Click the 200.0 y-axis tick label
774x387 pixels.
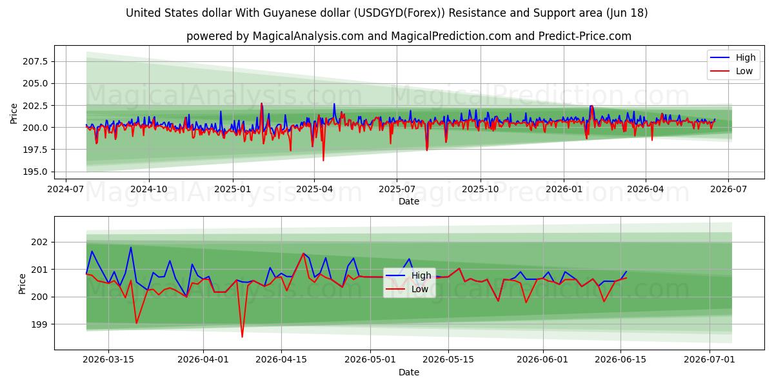click(x=35, y=127)
